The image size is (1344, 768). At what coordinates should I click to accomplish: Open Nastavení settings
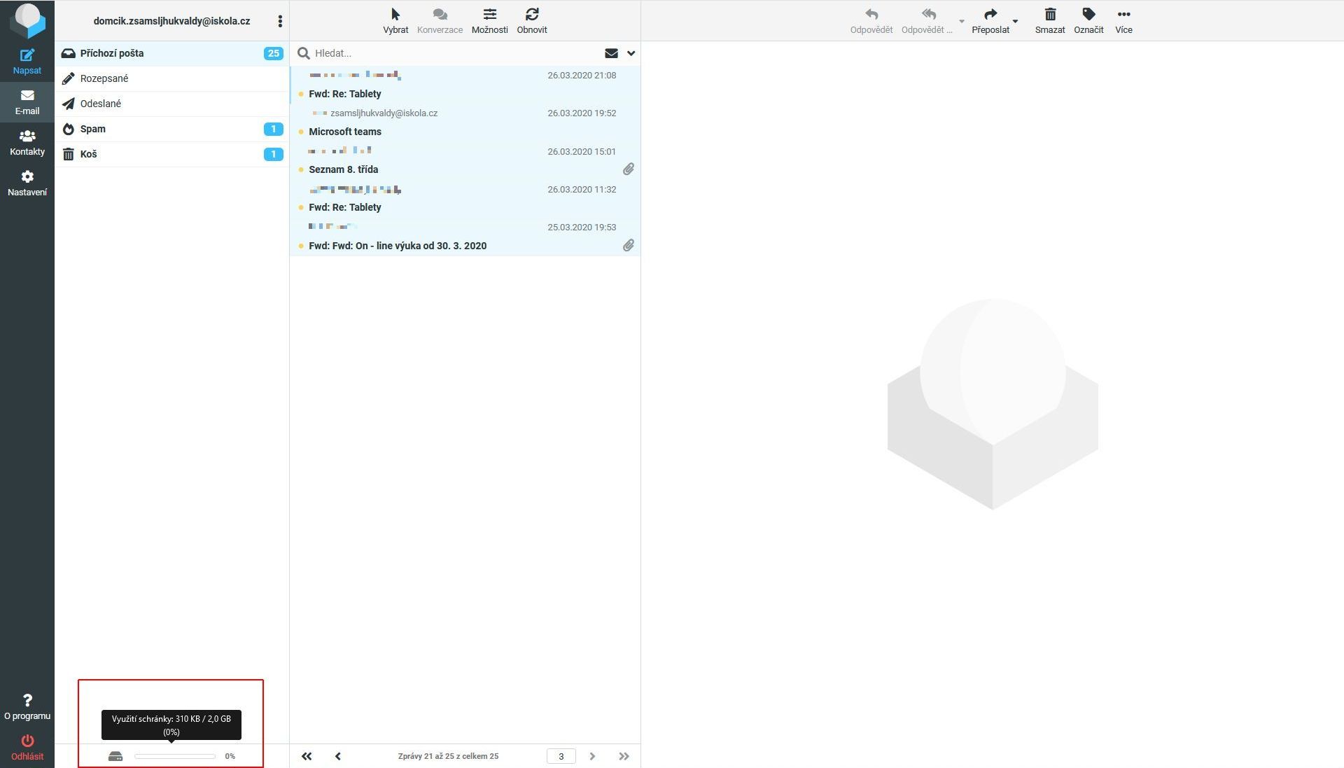27,183
